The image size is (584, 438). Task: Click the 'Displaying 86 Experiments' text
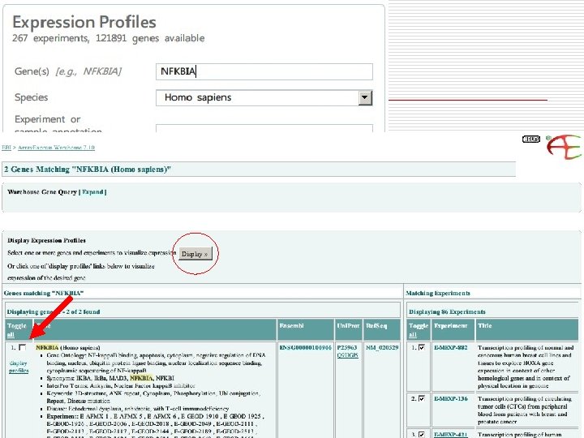click(447, 311)
